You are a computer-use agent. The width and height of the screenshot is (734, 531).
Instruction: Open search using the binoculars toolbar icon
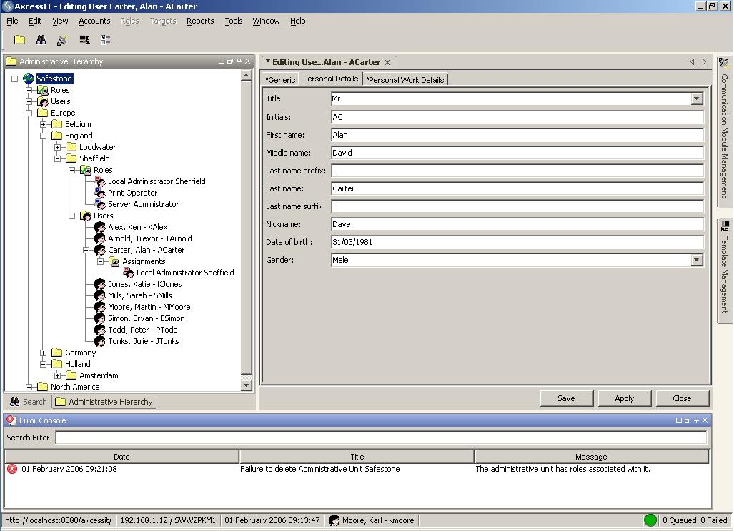pyautogui.click(x=41, y=40)
